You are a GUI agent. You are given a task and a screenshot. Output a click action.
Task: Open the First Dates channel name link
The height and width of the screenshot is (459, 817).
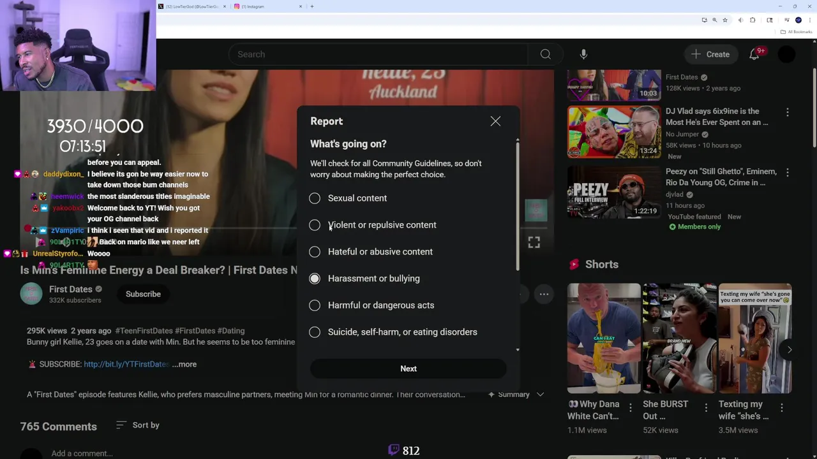pyautogui.click(x=70, y=289)
